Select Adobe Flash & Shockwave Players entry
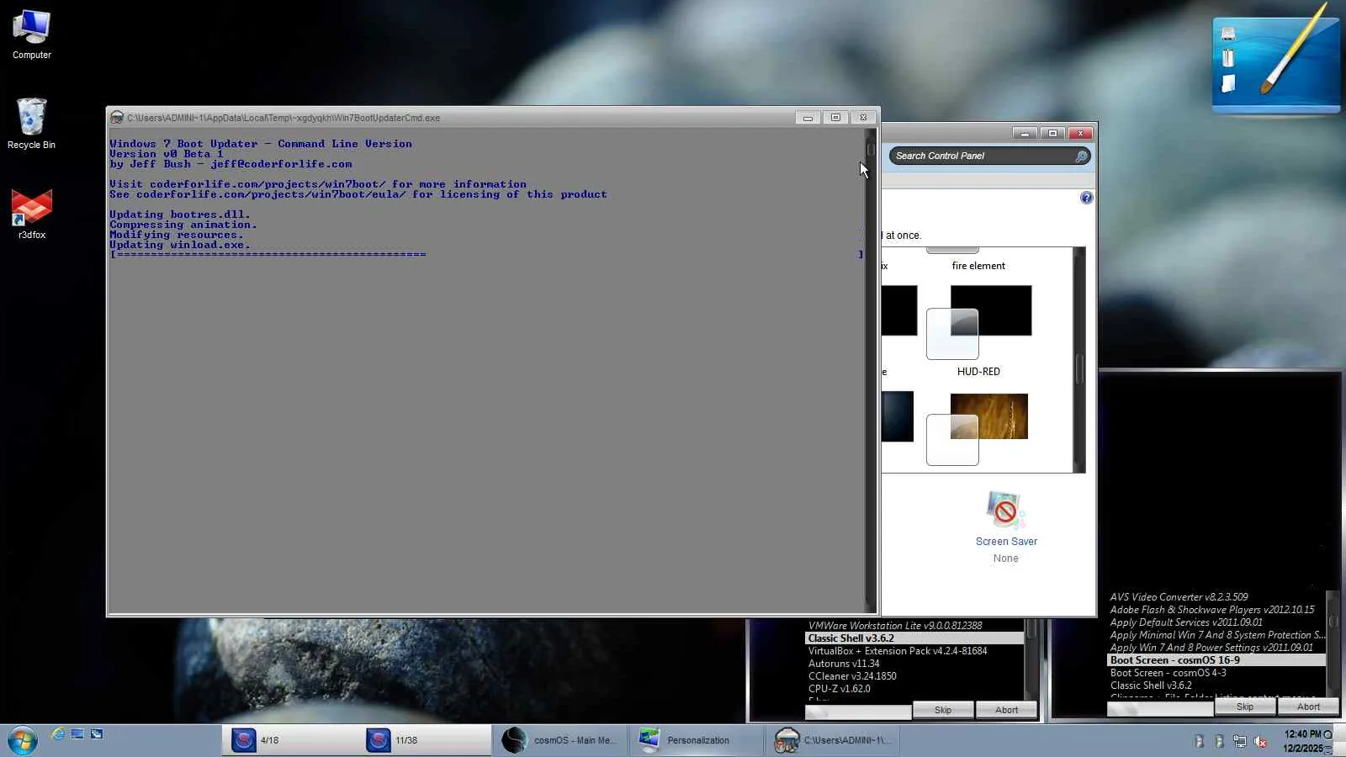Screen dimensions: 1346x757 click(x=1211, y=610)
